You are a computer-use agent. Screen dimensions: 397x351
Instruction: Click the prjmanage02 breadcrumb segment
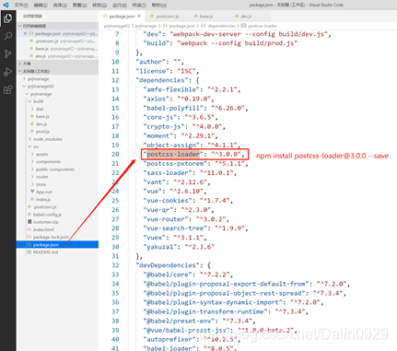(x=117, y=26)
